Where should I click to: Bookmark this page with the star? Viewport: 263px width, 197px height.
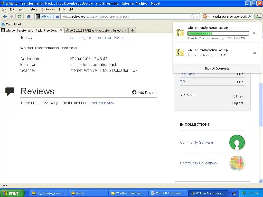[x=192, y=16]
